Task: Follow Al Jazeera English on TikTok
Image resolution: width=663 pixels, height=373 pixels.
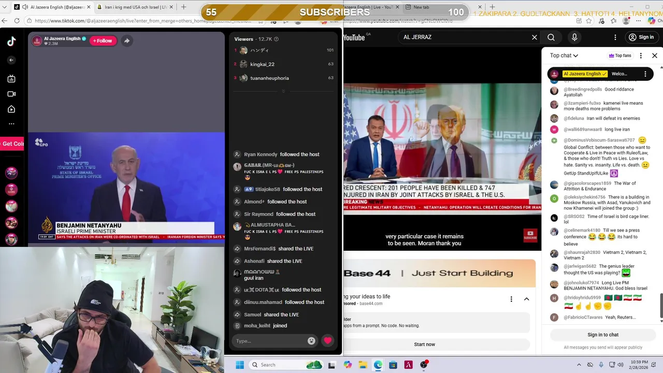Action: [x=103, y=40]
